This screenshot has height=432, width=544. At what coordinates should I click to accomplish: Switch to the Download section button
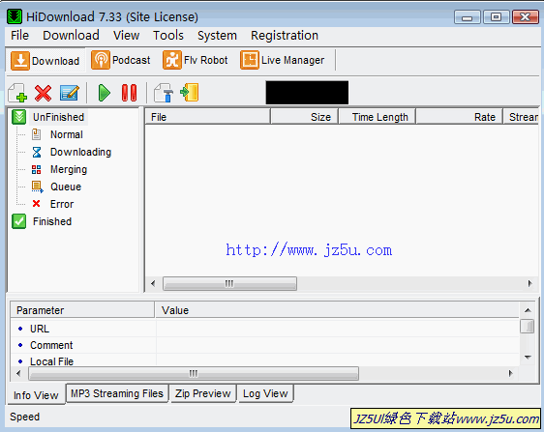tap(45, 61)
